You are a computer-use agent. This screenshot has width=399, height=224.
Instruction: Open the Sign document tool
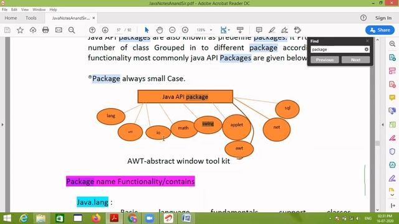pyautogui.click(x=284, y=30)
